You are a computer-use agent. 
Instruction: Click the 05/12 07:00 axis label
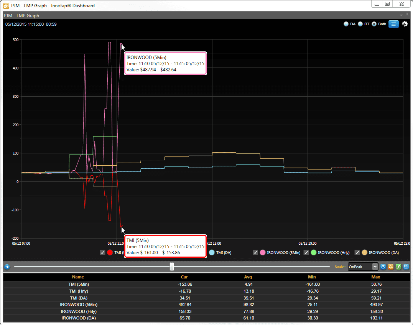click(21, 243)
